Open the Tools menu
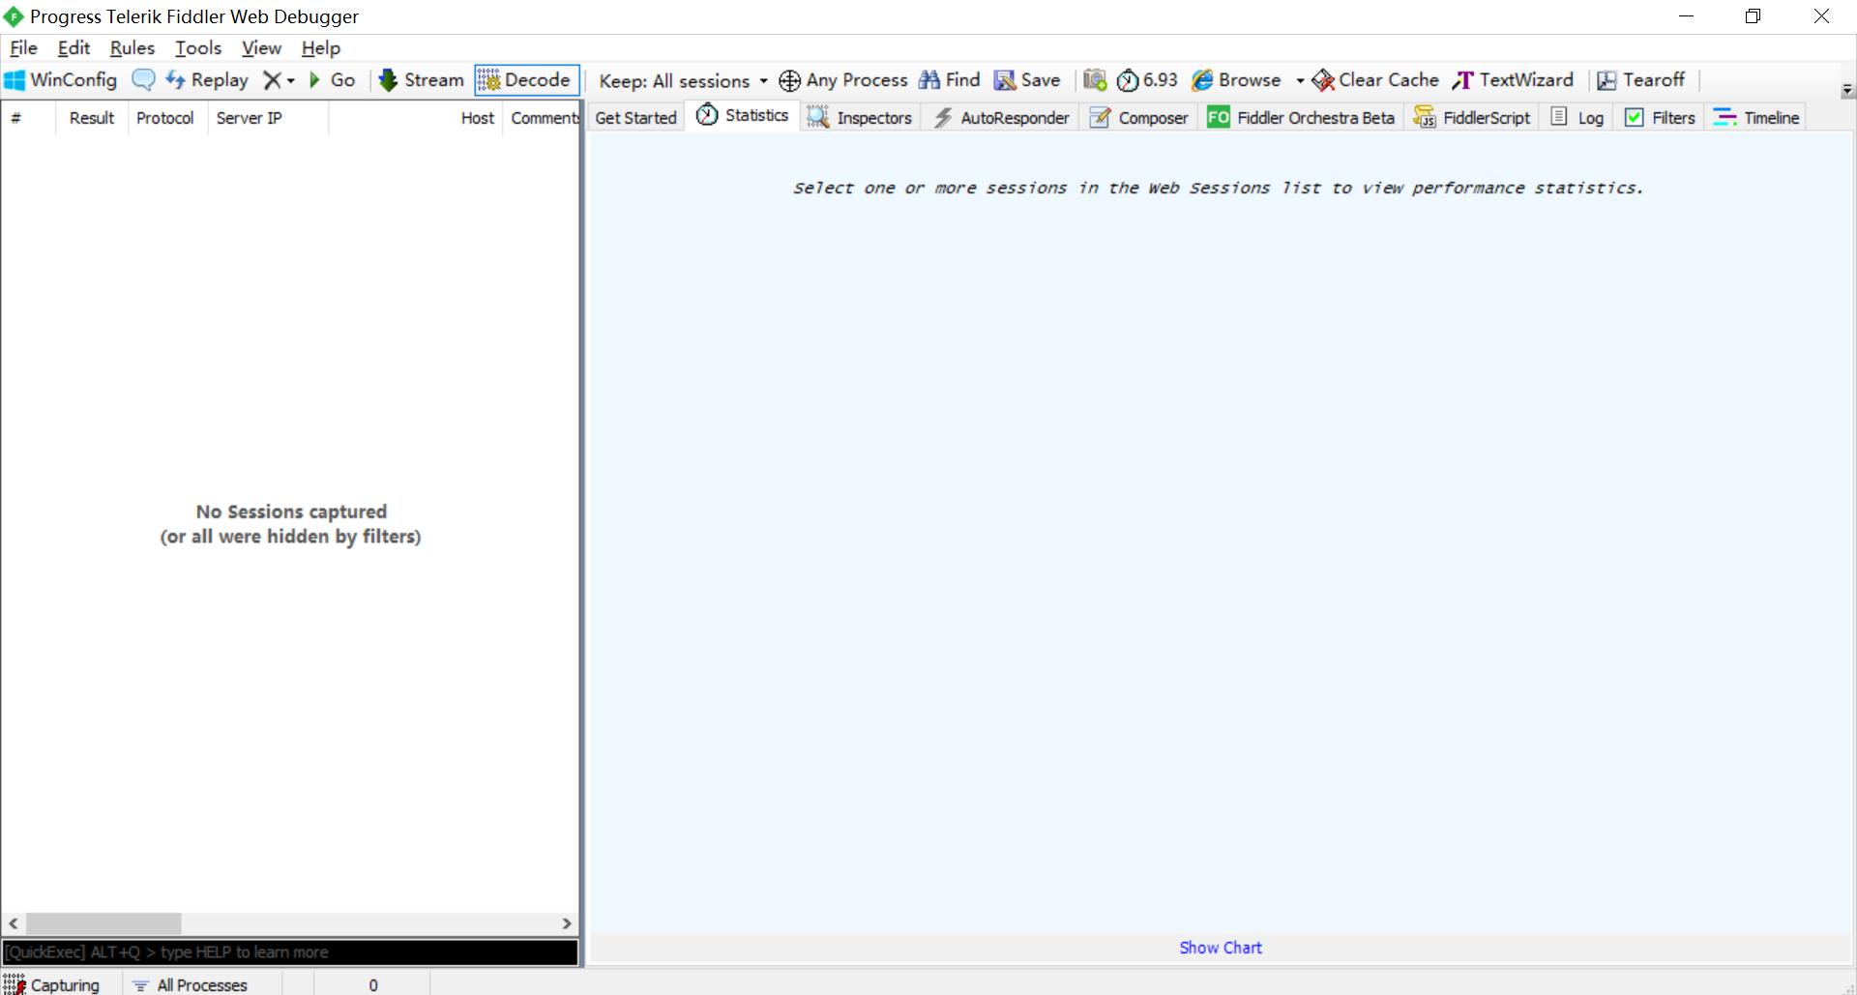Screen dimensions: 1857x995 point(198,48)
